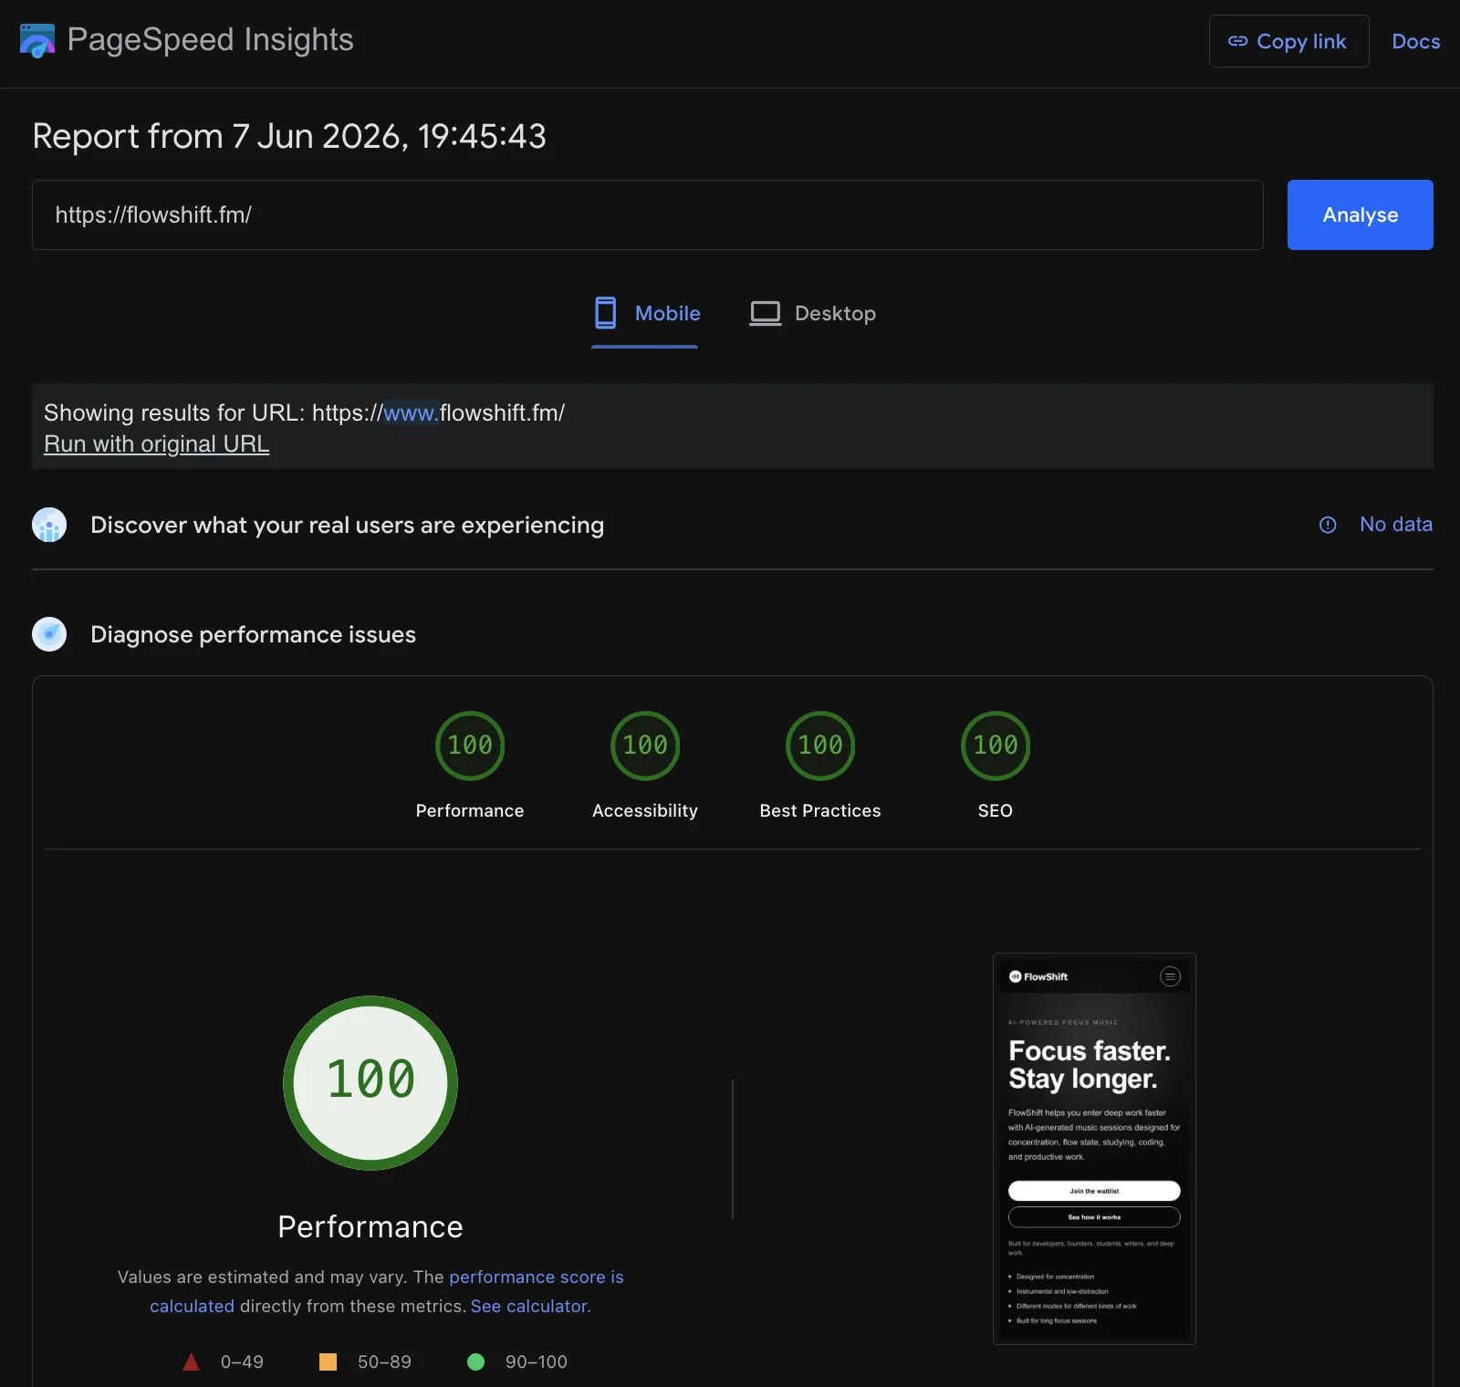Click the FlowShift mobile page screenshot thumbnail
1460x1387 pixels.
1094,1148
